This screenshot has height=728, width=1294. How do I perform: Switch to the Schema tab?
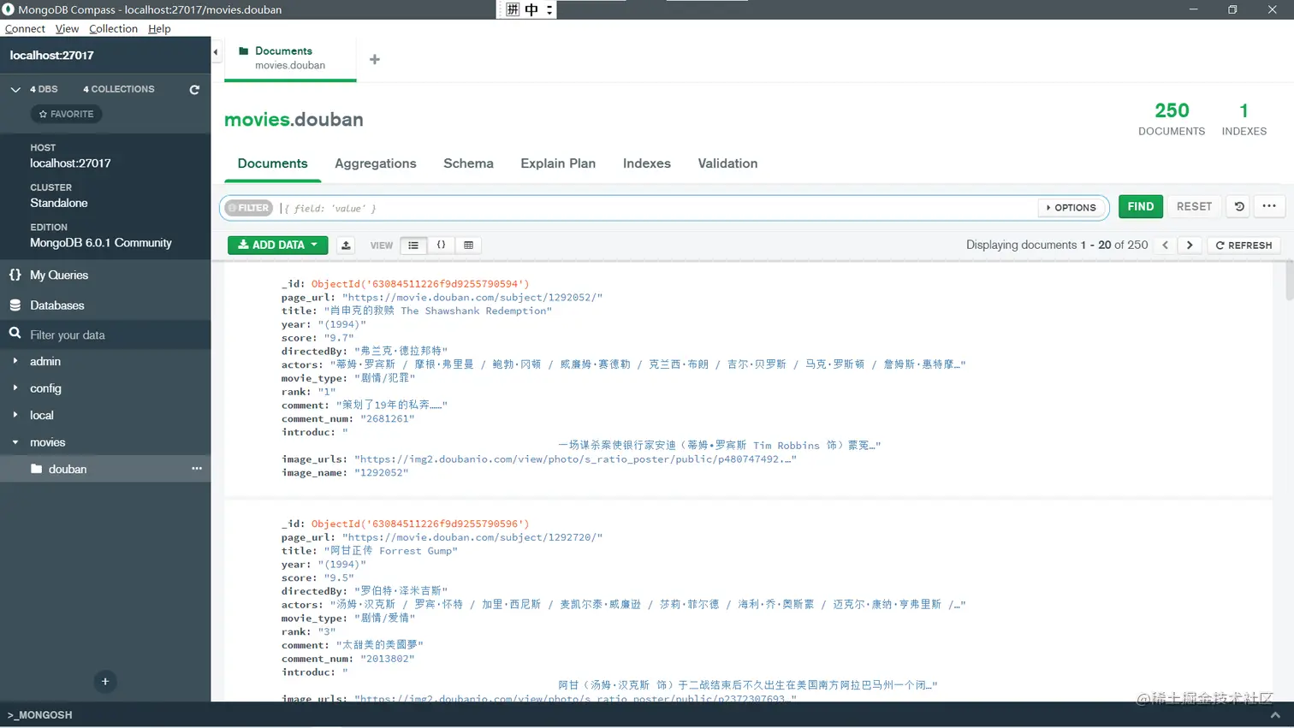pyautogui.click(x=468, y=163)
